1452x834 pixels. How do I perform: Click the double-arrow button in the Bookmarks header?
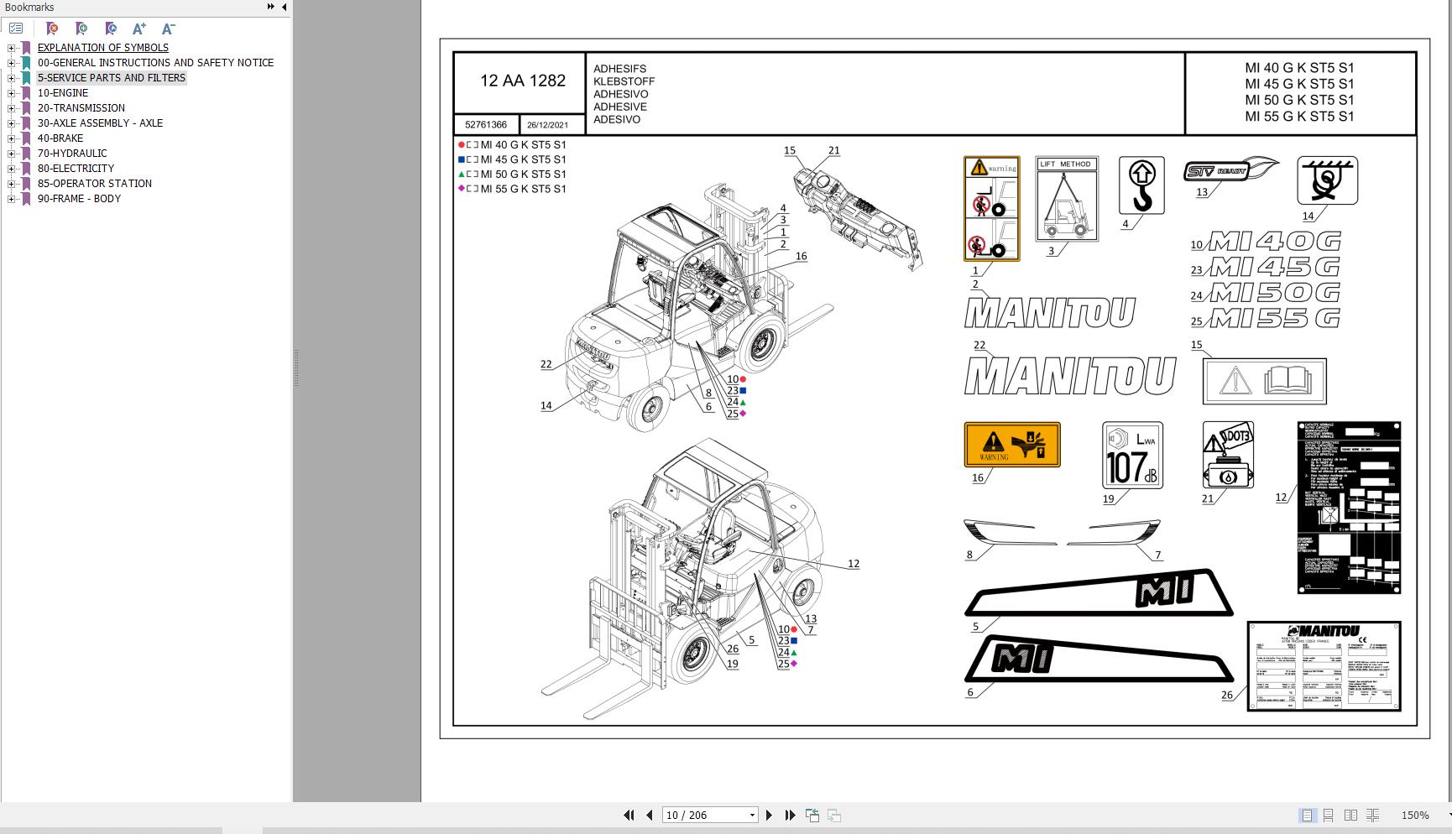270,7
